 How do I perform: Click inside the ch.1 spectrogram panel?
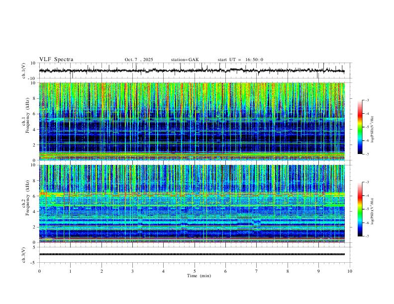tap(192, 121)
